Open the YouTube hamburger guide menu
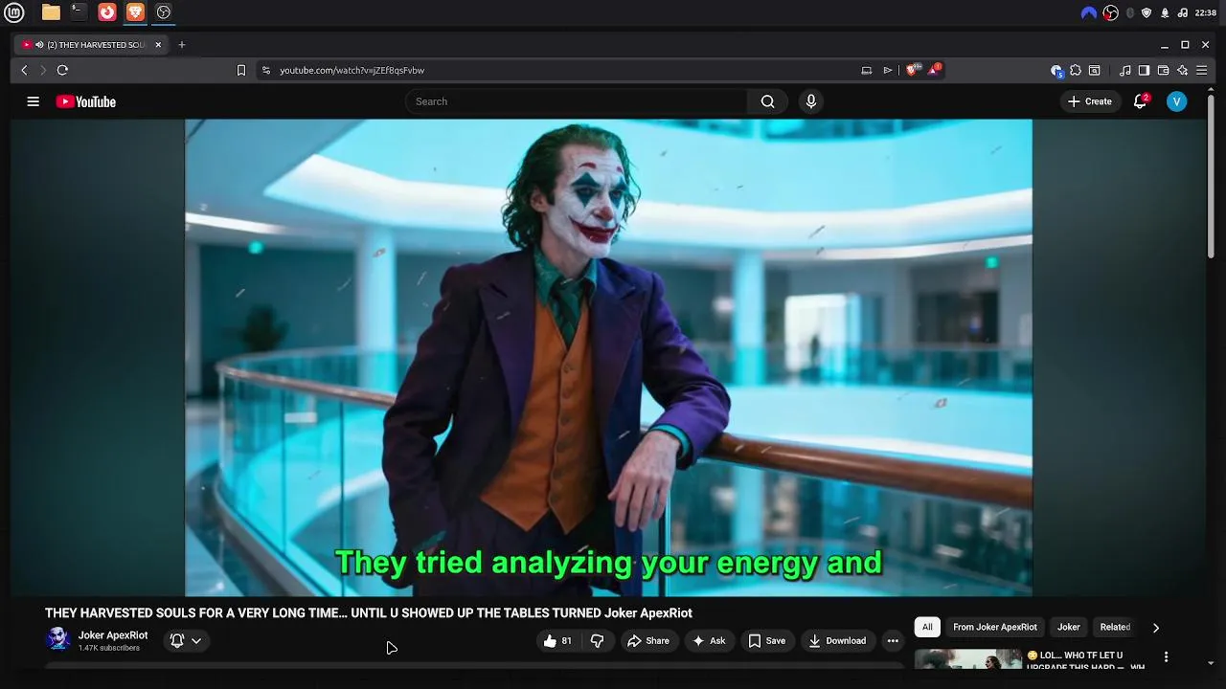 33,101
